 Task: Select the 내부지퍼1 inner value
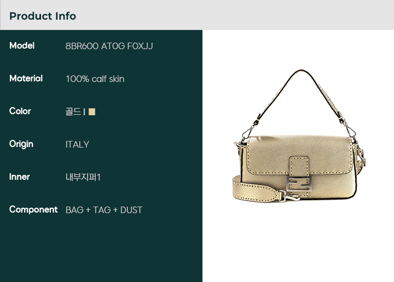click(x=83, y=177)
